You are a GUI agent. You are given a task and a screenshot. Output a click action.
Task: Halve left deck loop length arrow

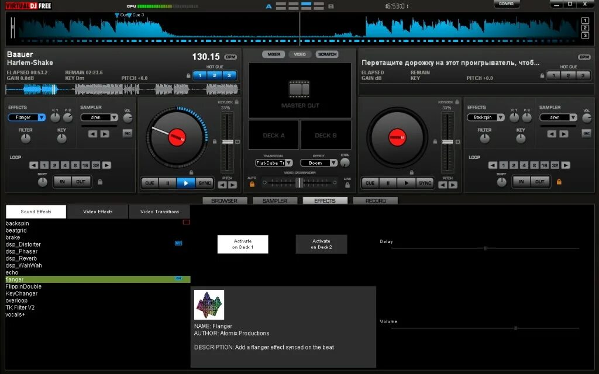(x=33, y=165)
